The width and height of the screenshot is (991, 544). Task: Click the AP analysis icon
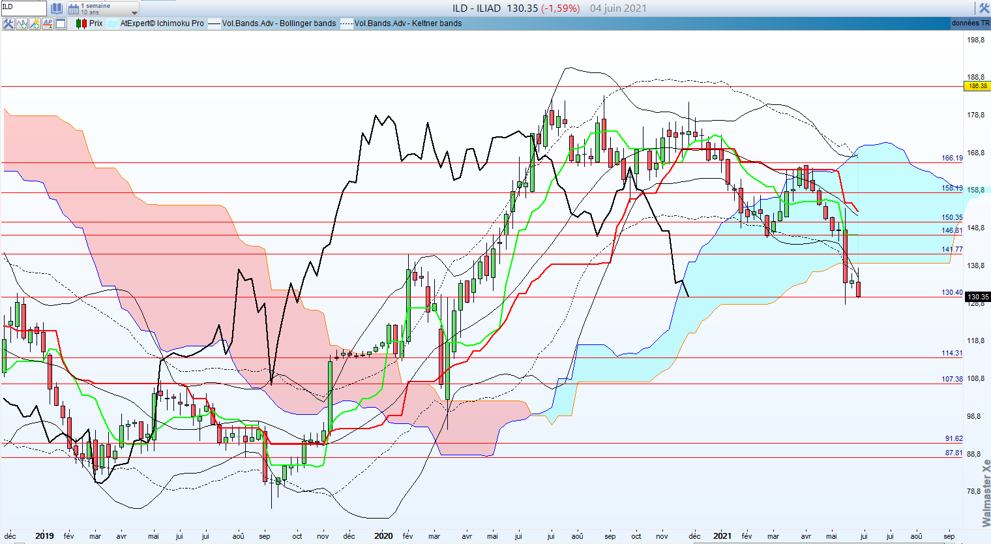click(48, 23)
